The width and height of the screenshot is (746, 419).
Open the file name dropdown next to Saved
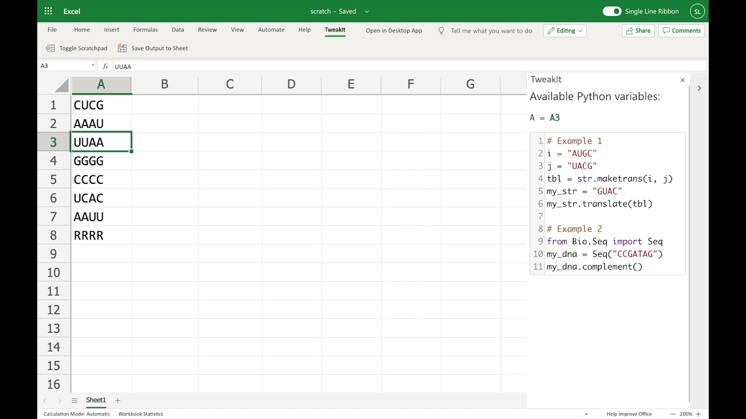[x=367, y=11]
